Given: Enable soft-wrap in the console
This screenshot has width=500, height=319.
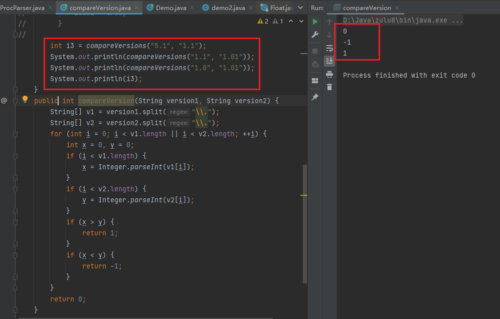Looking at the screenshot, I should tap(329, 48).
